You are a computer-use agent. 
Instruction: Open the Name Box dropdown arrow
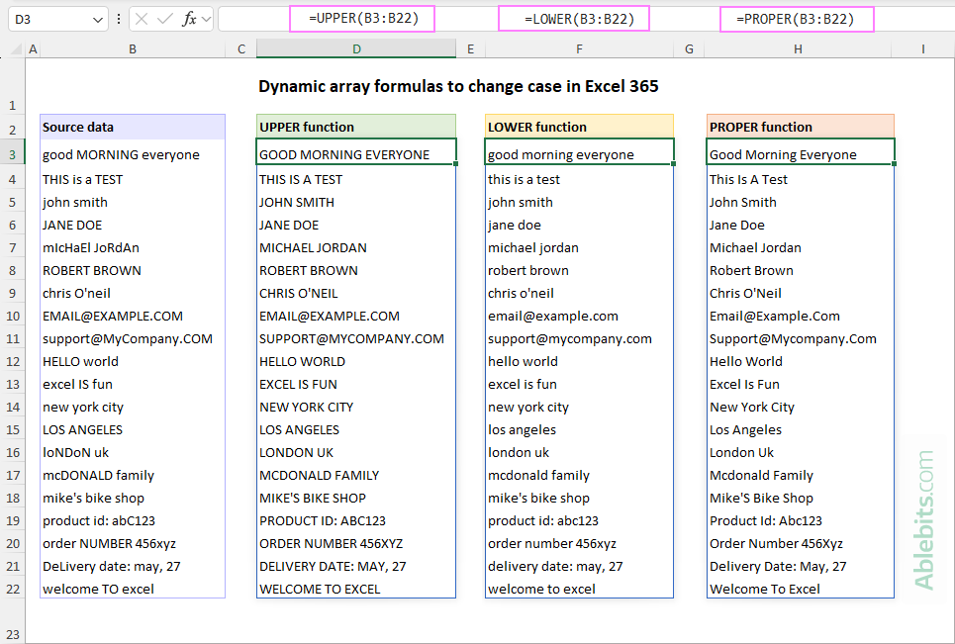tap(98, 19)
